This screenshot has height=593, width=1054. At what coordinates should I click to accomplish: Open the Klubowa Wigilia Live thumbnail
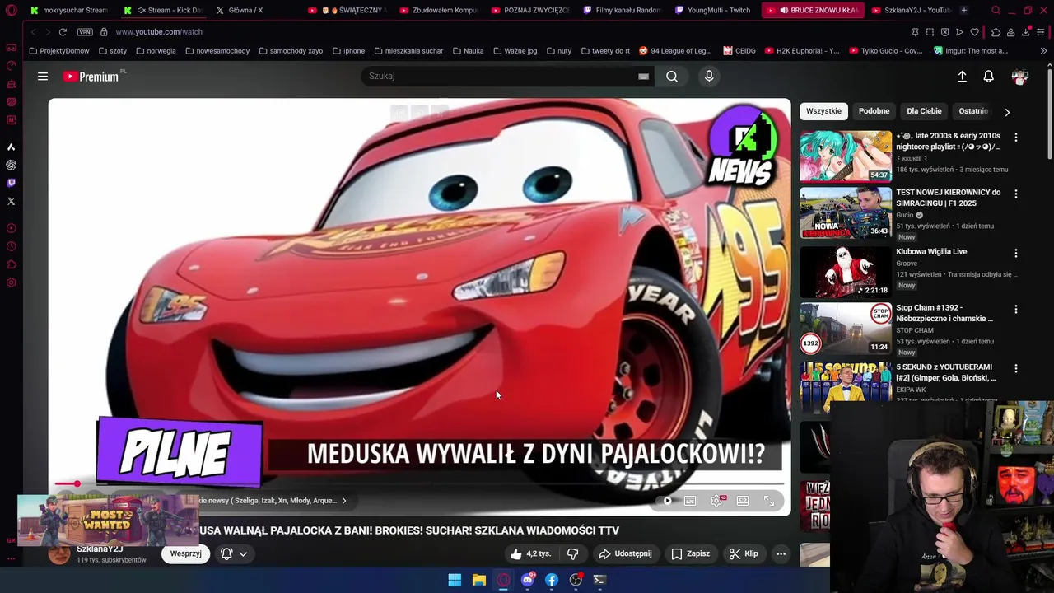click(x=845, y=272)
